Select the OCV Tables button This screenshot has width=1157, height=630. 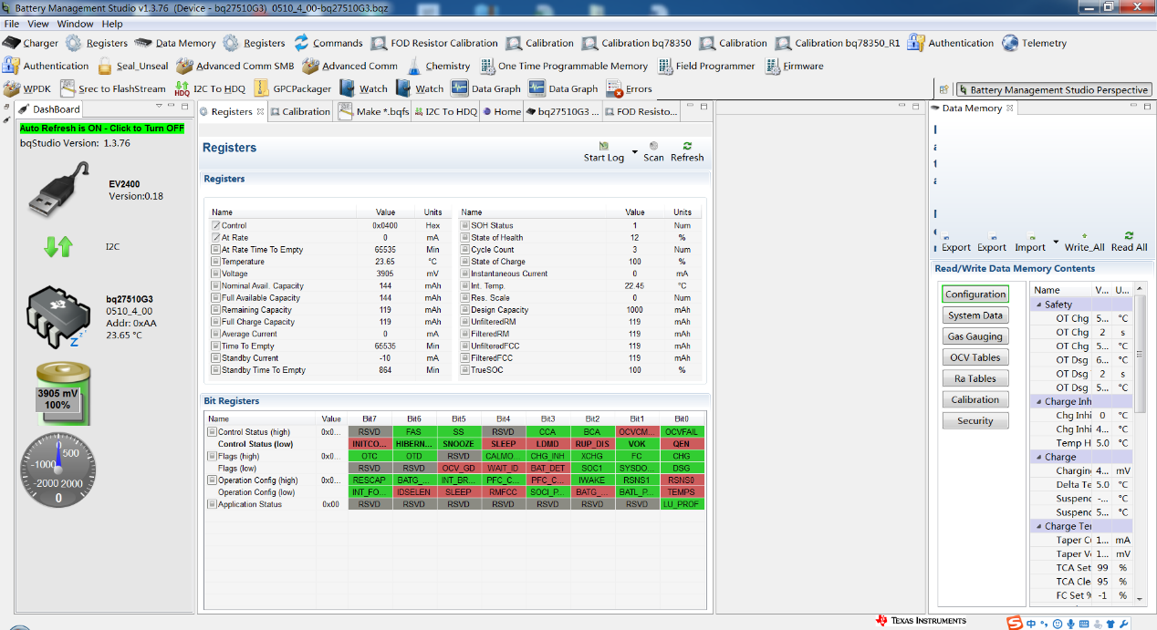975,357
